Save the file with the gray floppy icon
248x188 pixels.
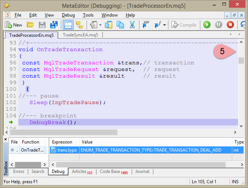pos(42,25)
